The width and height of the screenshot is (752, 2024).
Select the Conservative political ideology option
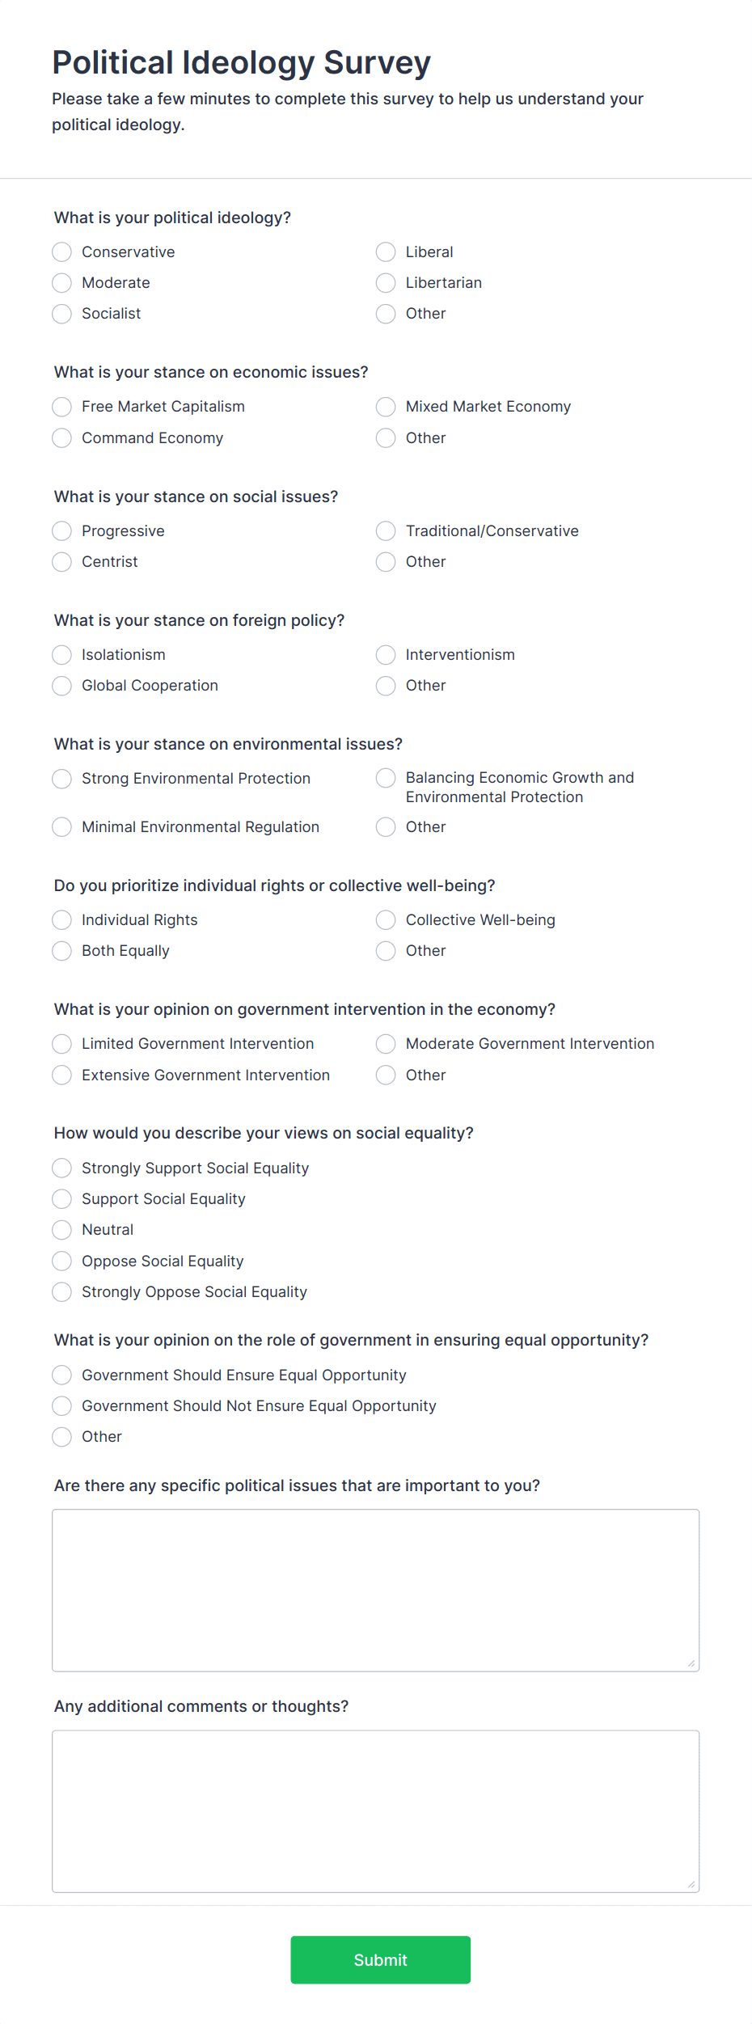pos(61,251)
